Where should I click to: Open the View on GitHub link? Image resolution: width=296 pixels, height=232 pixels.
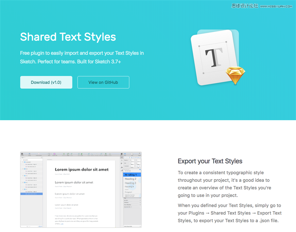click(103, 82)
